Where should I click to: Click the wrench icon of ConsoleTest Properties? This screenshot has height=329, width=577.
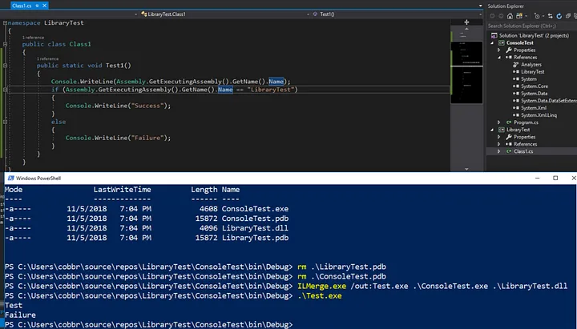tap(509, 50)
